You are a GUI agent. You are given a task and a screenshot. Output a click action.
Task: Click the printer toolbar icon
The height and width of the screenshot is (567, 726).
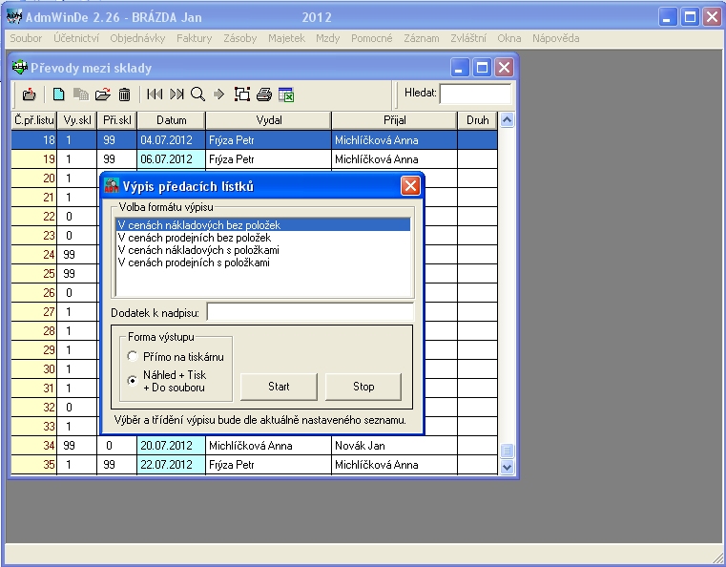(264, 94)
